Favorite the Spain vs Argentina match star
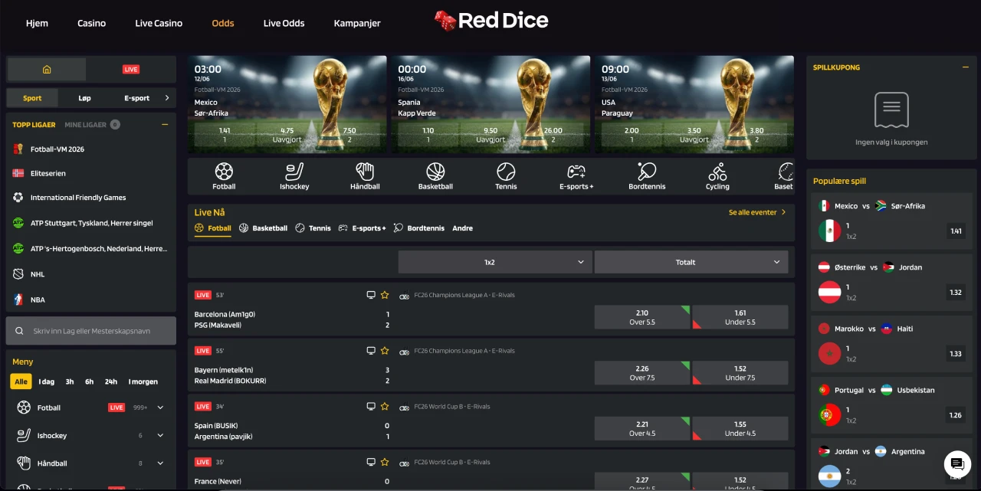This screenshot has width=981, height=491. click(385, 407)
